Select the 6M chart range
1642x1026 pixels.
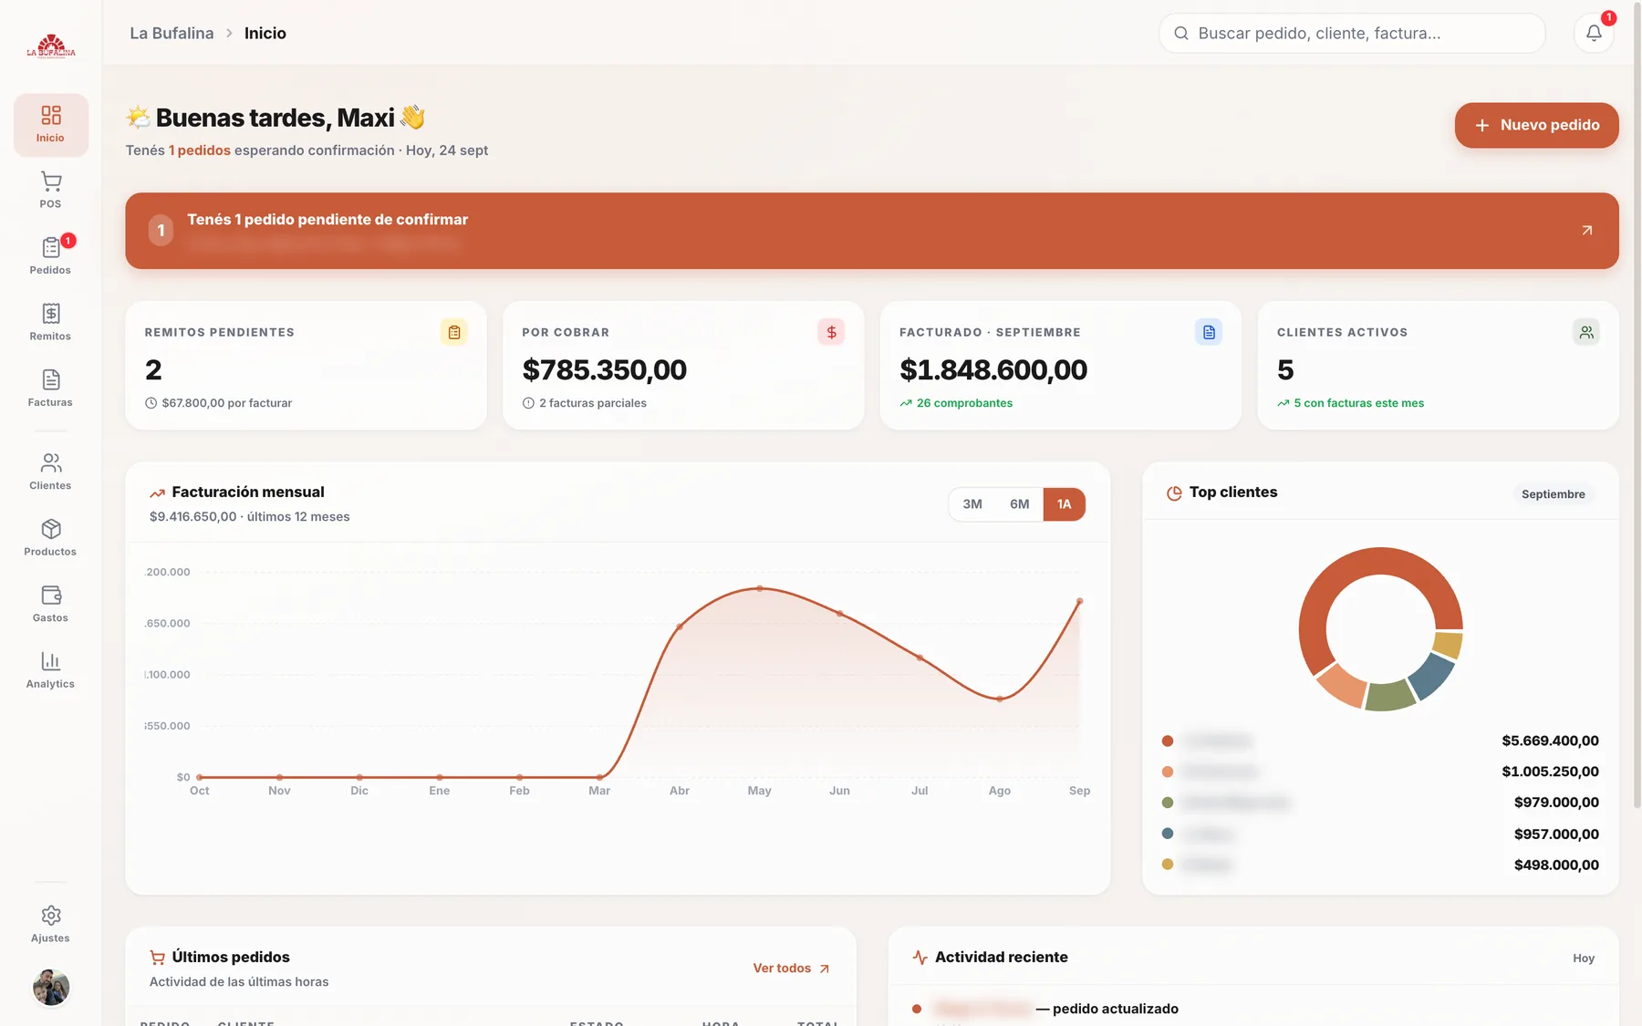click(x=1019, y=504)
